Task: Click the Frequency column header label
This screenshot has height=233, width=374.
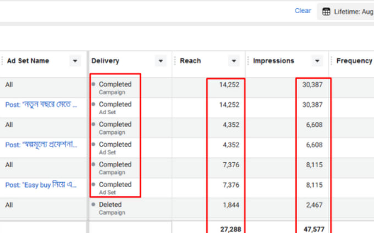Action: [x=354, y=61]
